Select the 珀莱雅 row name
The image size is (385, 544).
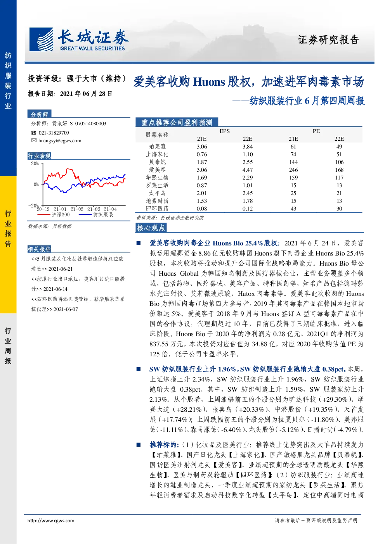(157, 147)
